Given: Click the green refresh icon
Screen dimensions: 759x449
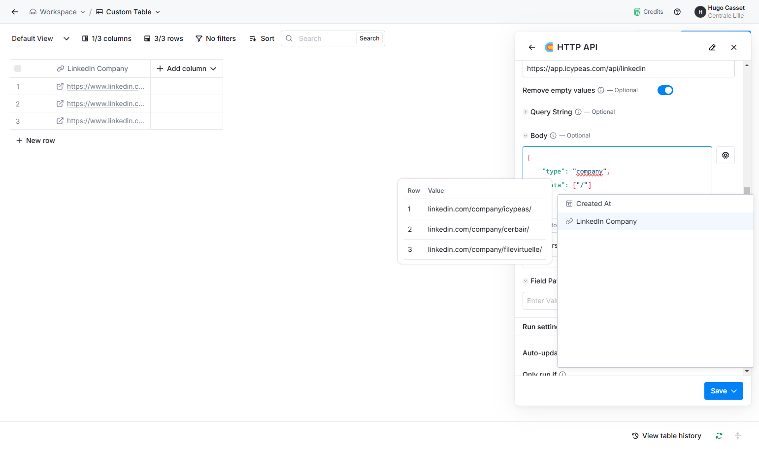Looking at the screenshot, I should 719,436.
